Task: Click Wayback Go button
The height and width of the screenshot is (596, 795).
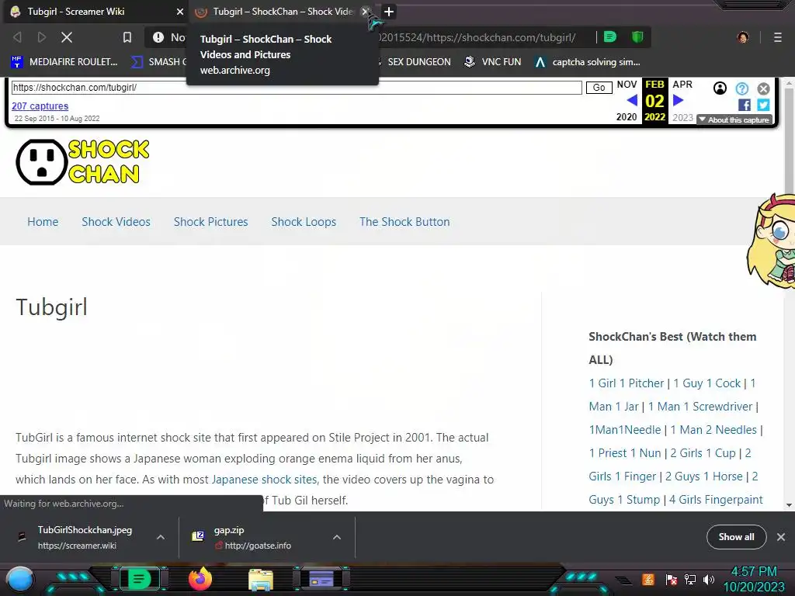Action: [x=599, y=88]
